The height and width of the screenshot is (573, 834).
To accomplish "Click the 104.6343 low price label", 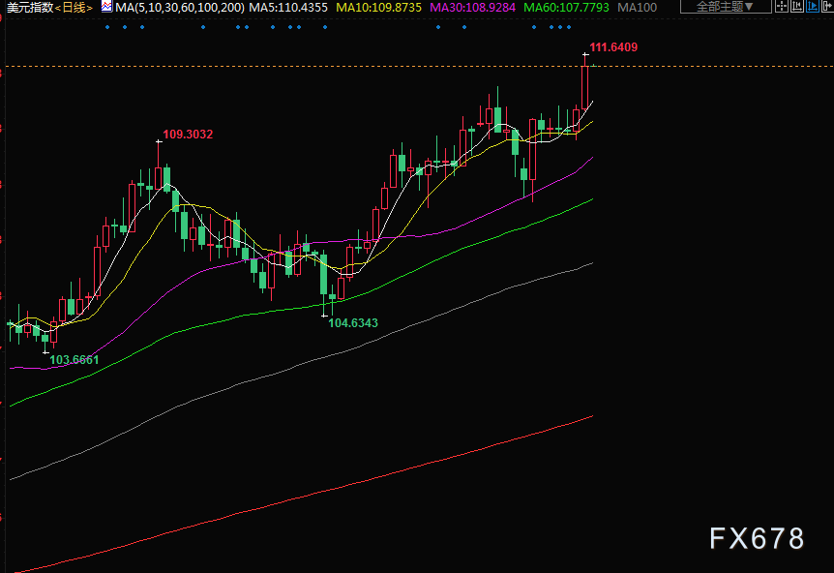I will click(x=353, y=322).
